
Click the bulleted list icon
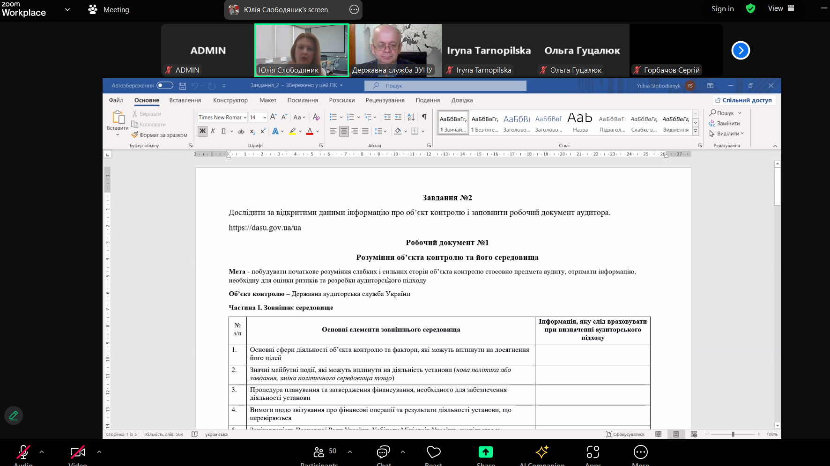tap(333, 117)
